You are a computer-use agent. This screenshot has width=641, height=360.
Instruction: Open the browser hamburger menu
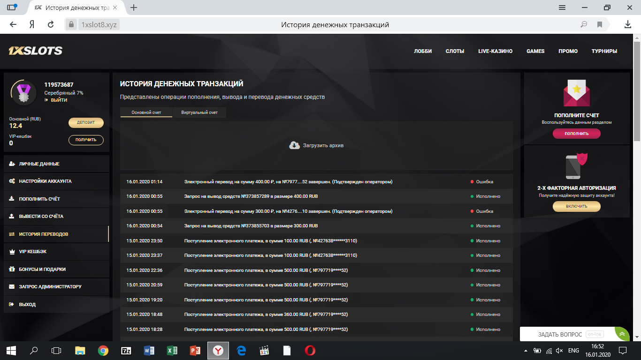coord(562,7)
